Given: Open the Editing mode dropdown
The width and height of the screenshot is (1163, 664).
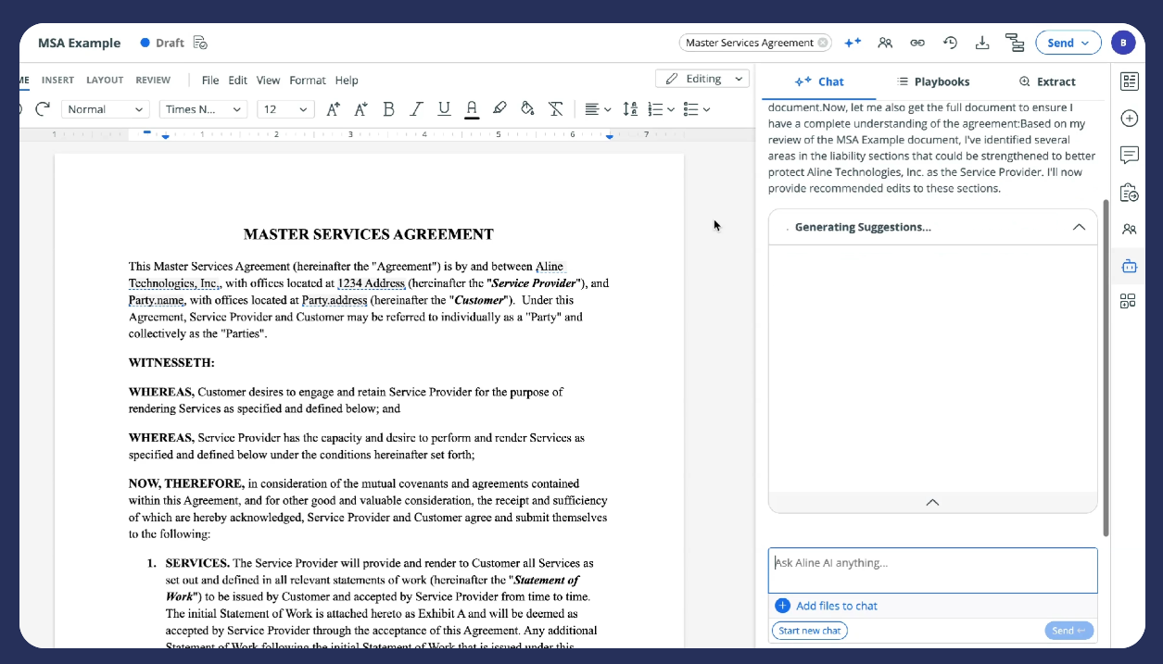Looking at the screenshot, I should [702, 79].
